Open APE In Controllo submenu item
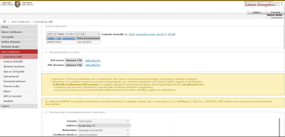Screen dimensions: 285x137 point(19,96)
